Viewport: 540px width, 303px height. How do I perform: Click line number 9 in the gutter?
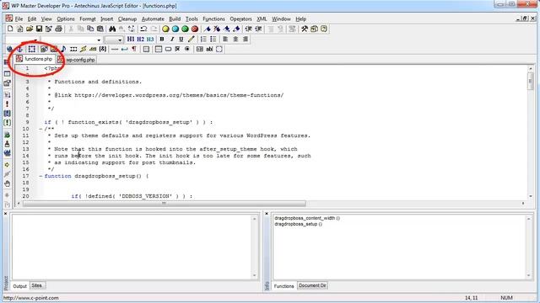pos(27,122)
